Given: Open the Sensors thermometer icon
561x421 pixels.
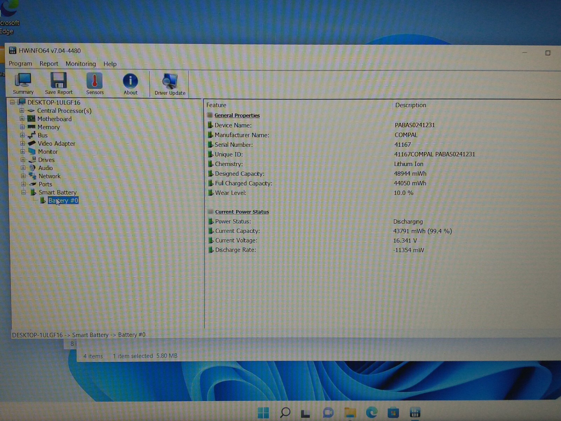Looking at the screenshot, I should click(x=95, y=84).
